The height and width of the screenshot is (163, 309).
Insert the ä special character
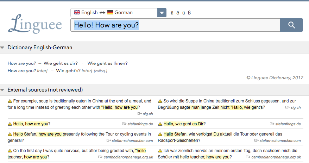point(172,13)
